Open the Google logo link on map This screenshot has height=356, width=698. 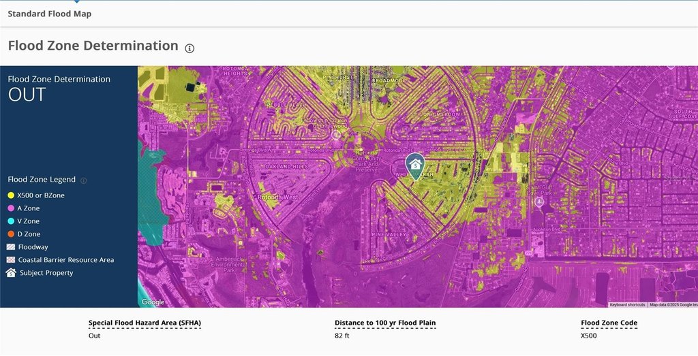tap(153, 302)
